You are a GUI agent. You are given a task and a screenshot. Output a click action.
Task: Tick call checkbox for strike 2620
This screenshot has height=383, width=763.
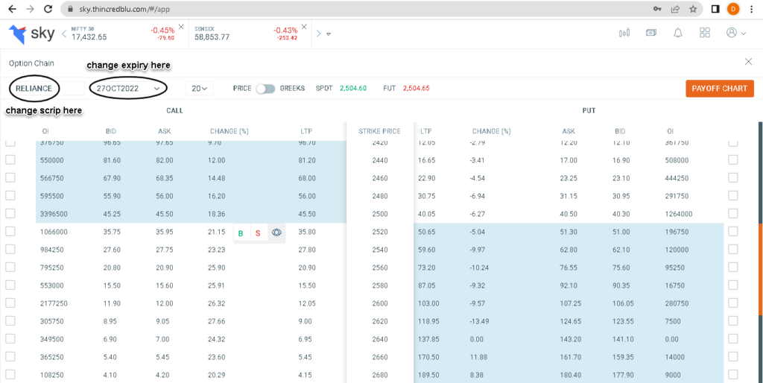10,320
